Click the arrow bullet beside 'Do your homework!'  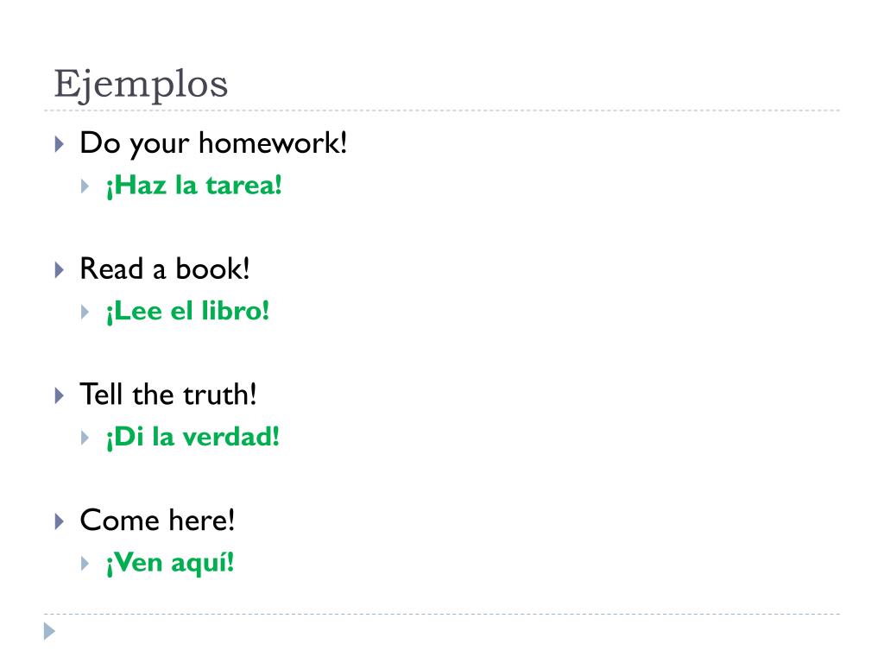pyautogui.click(x=60, y=144)
